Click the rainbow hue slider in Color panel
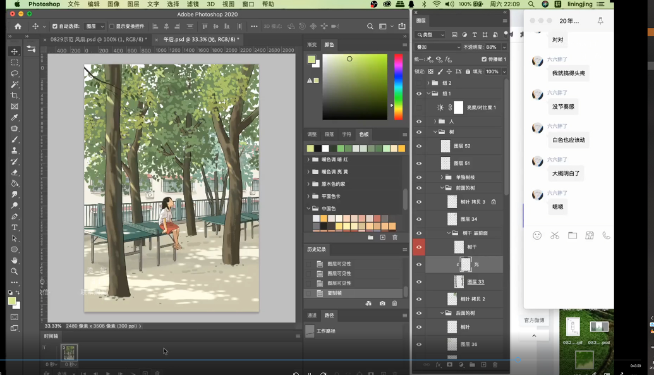 (399, 87)
